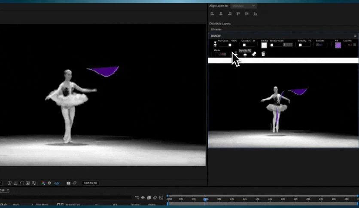Image resolution: width=359 pixels, height=208 pixels.
Task: Toggle the Use Fill switch
Action: [x=352, y=45]
